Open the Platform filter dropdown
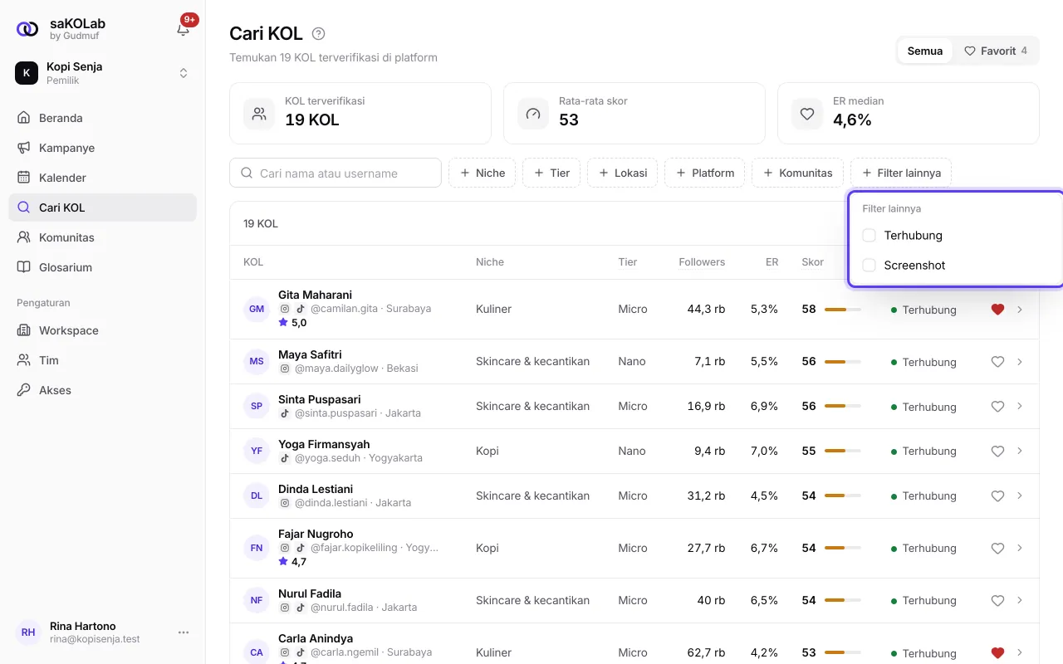 coord(705,173)
